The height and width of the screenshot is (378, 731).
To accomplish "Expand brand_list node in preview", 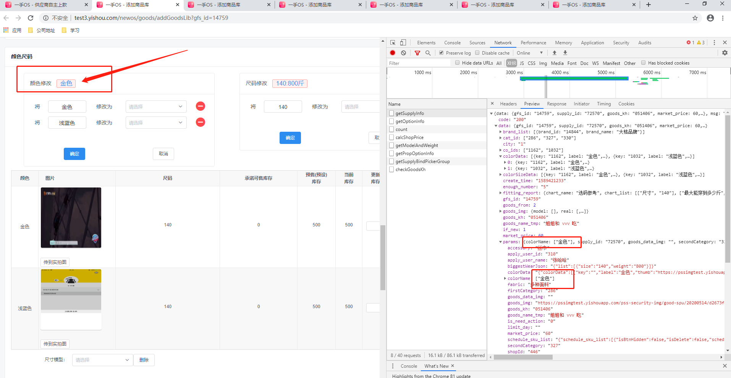I will (500, 132).
